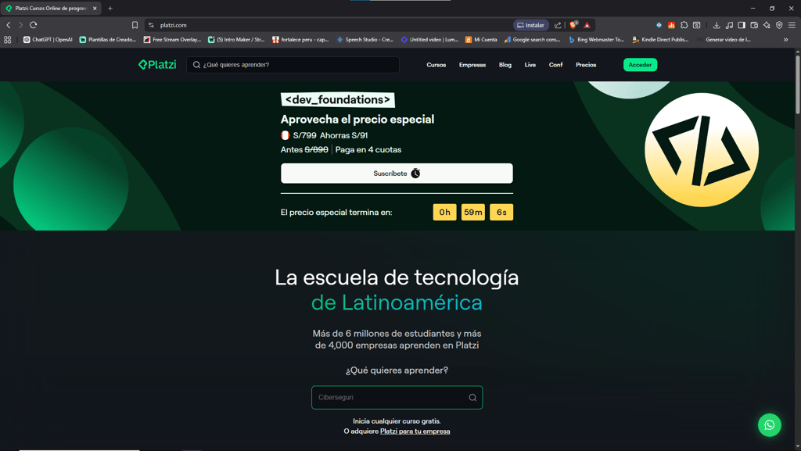Open the browser hamburger main menu

(792, 25)
